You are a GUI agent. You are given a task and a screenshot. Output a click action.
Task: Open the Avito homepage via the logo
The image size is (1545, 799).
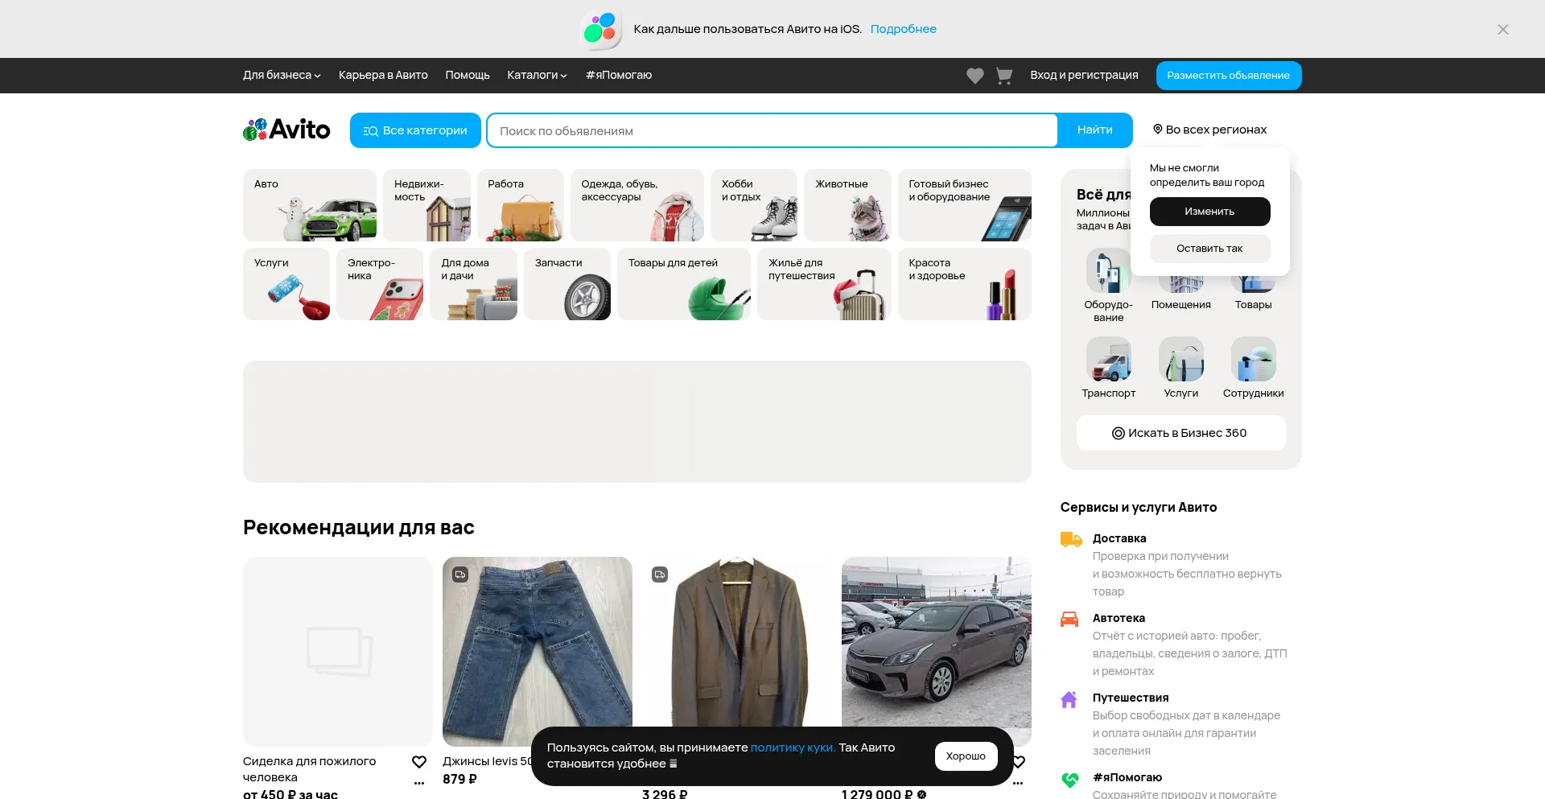pyautogui.click(x=286, y=130)
